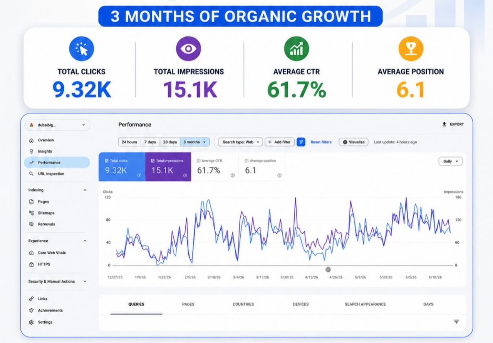Click help icon on Average position card

tap(279, 175)
